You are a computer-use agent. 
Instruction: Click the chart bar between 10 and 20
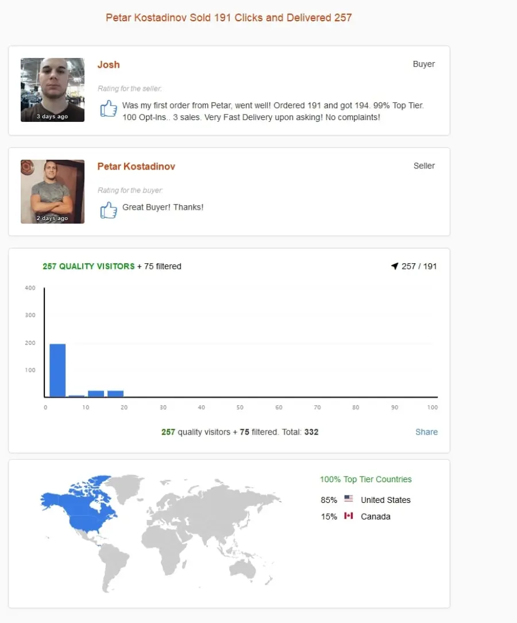pyautogui.click(x=96, y=394)
